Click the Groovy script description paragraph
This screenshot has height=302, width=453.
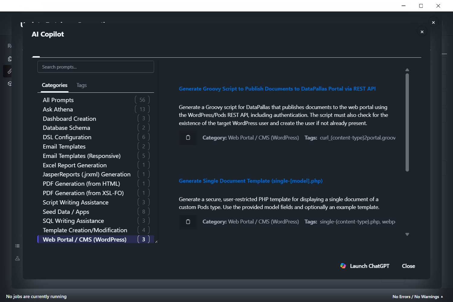[284, 115]
